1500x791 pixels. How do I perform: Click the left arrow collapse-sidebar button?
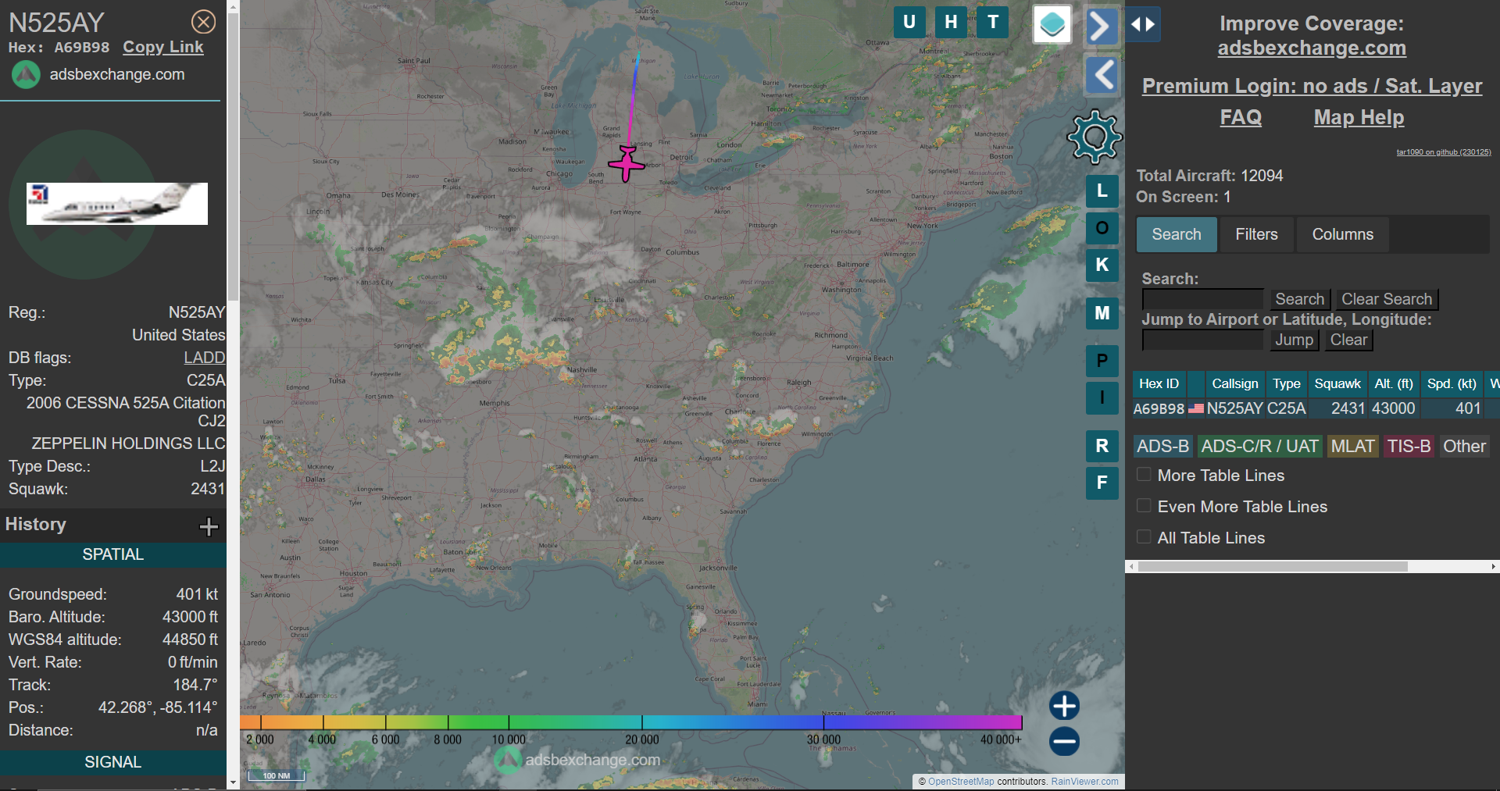(x=1102, y=76)
